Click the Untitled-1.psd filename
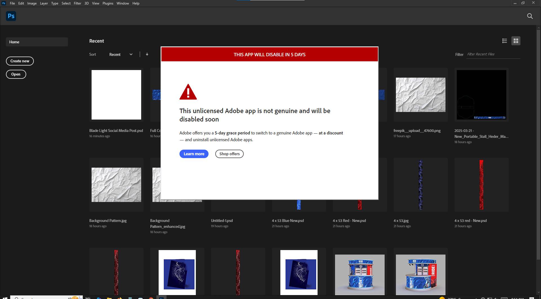 click(x=222, y=221)
